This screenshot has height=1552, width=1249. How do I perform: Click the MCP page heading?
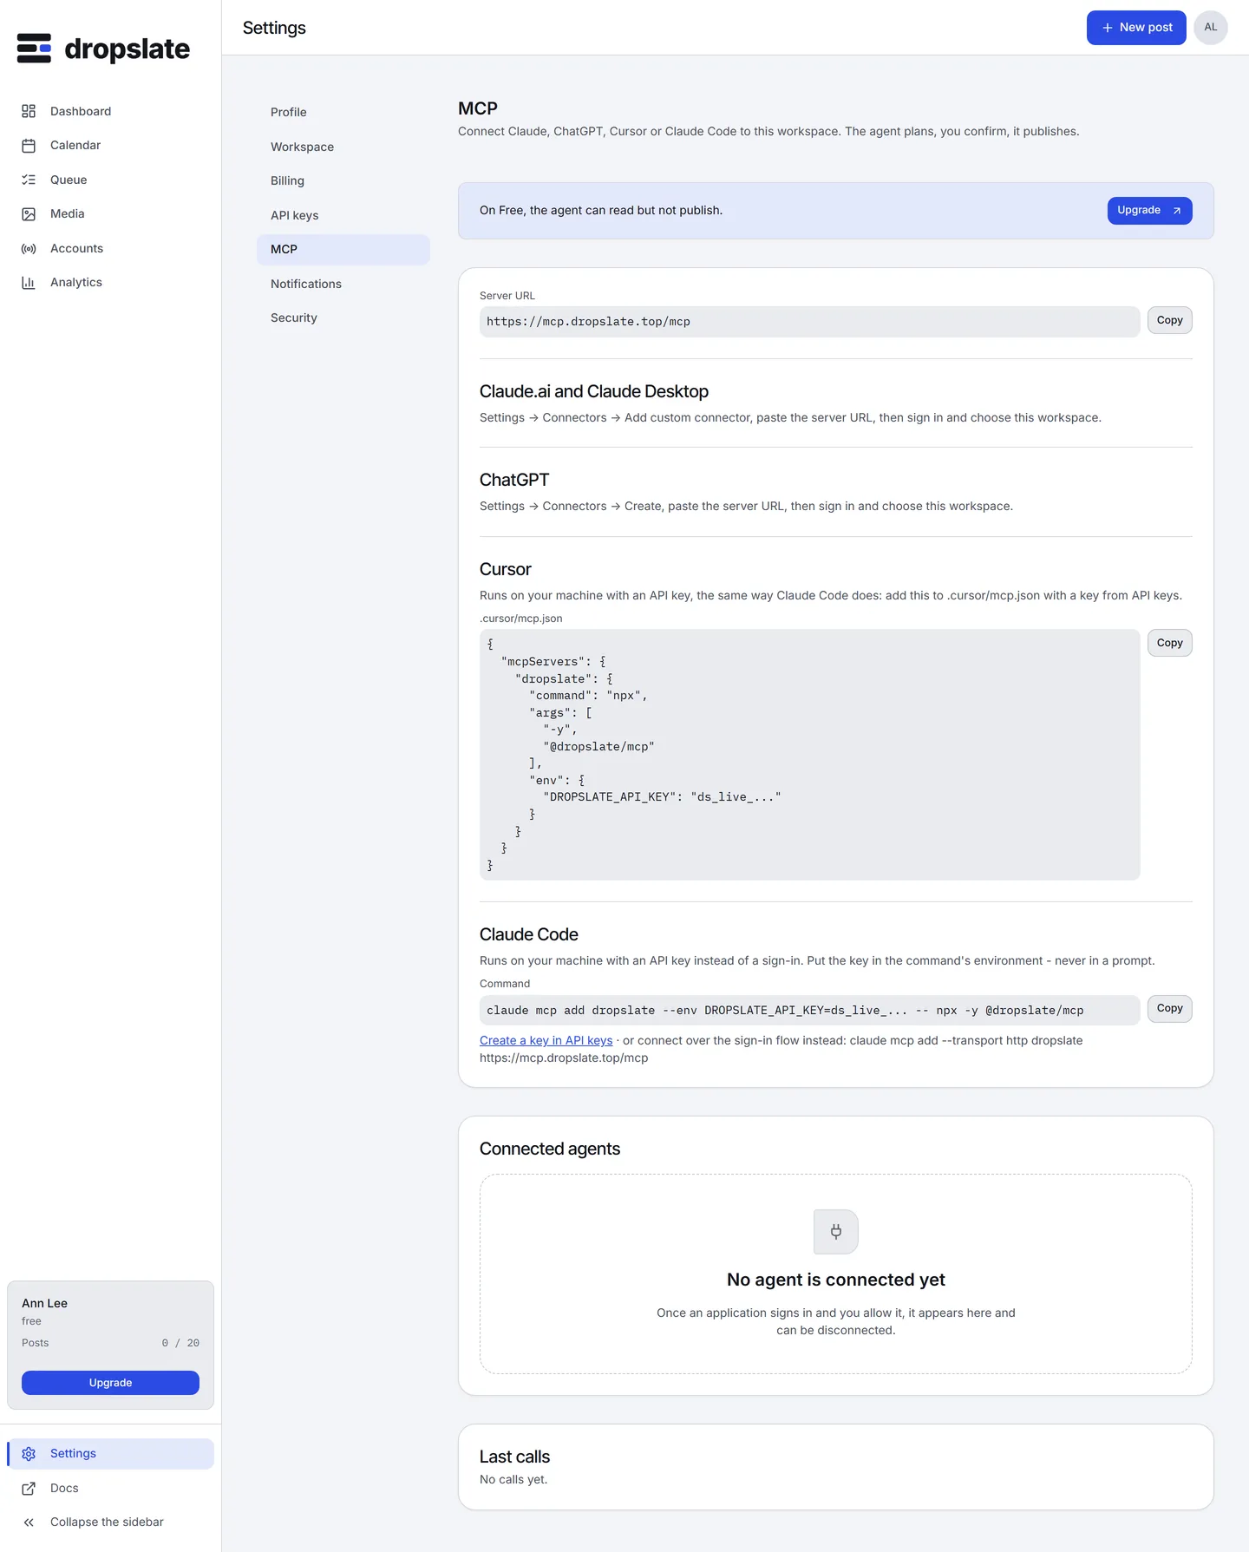point(478,108)
